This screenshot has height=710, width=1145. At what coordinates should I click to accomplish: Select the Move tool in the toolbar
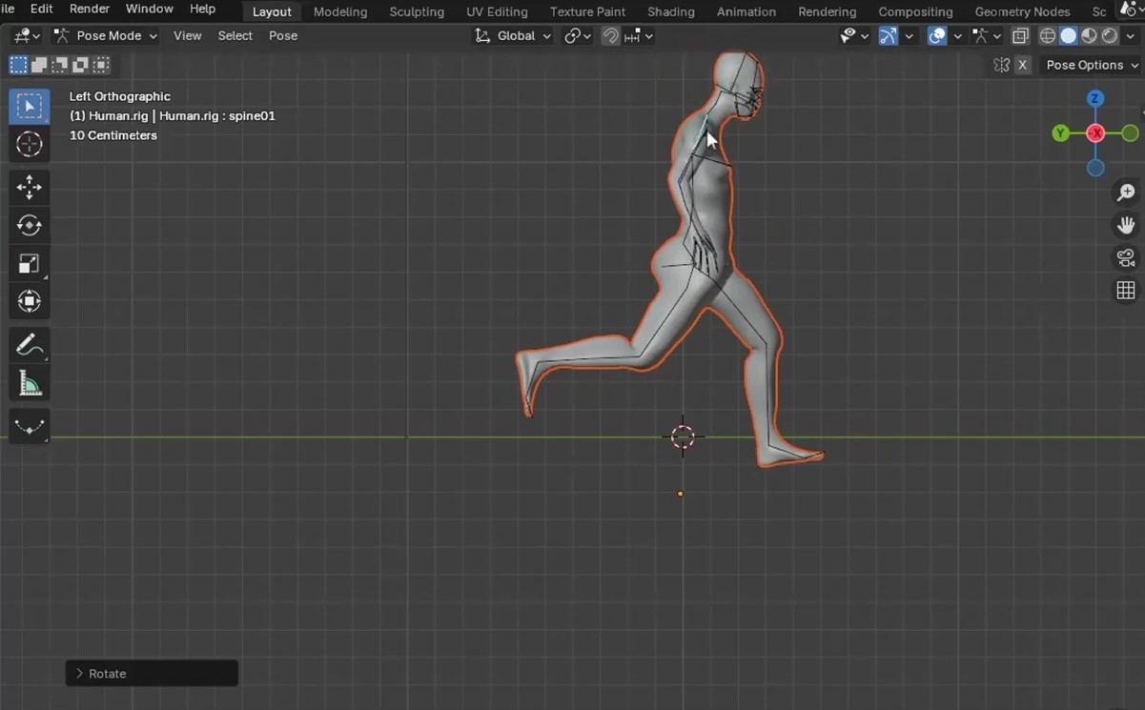(30, 187)
